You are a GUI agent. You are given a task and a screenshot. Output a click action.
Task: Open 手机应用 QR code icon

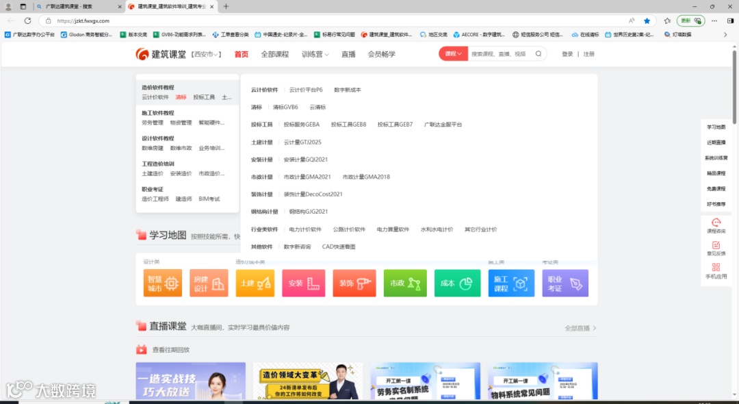pos(716,267)
